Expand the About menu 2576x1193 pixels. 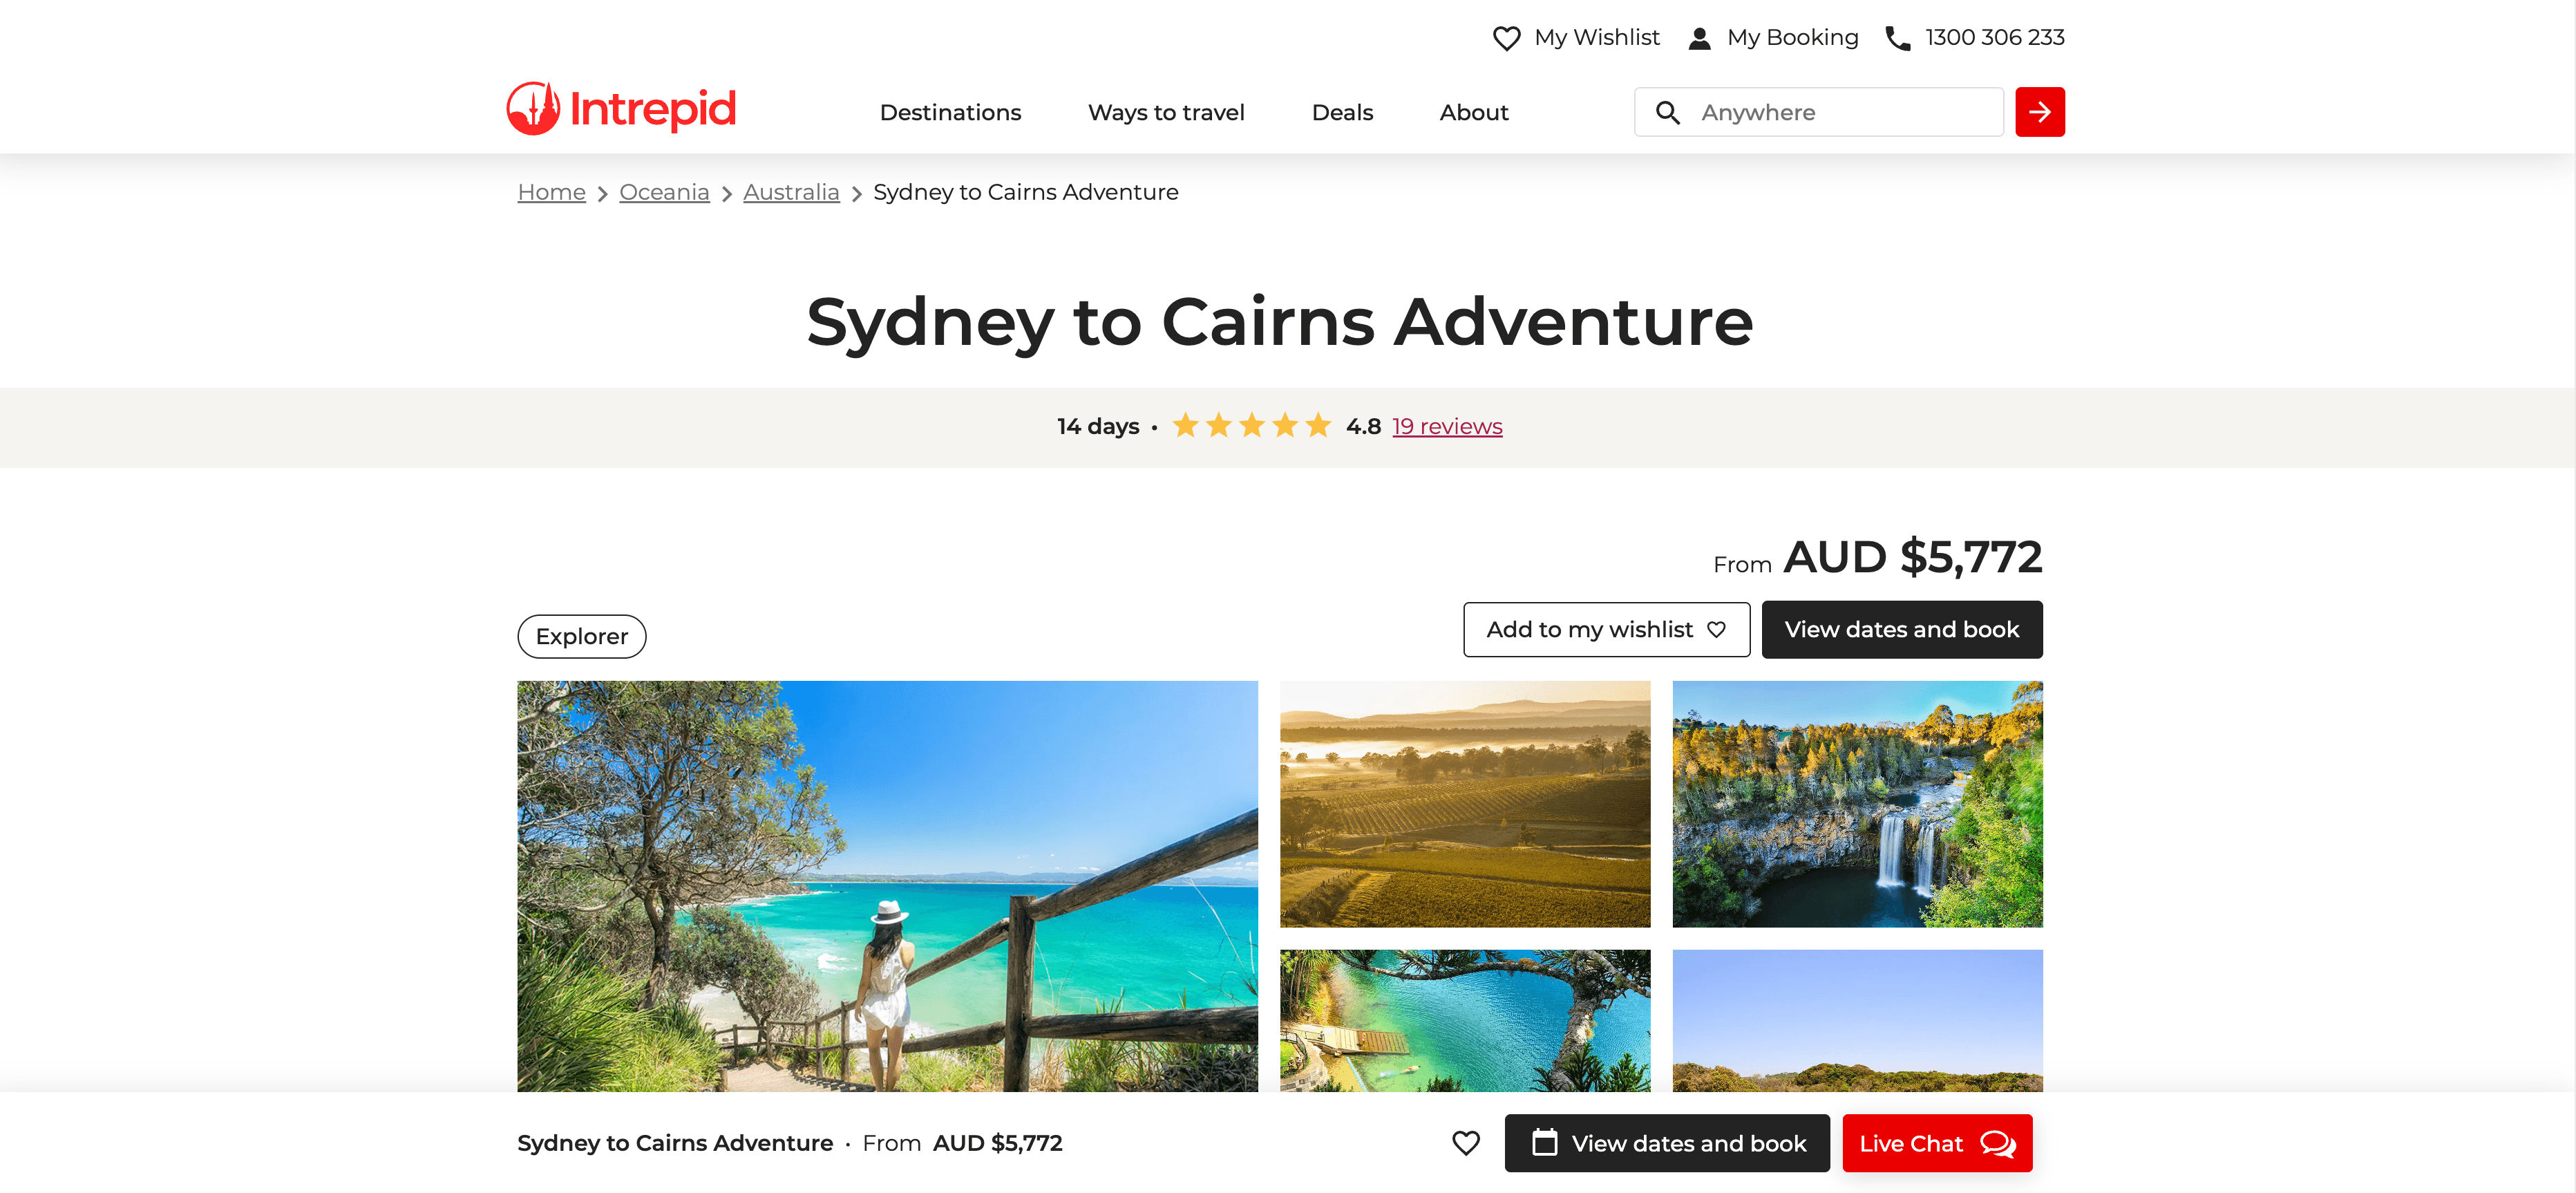[1474, 112]
